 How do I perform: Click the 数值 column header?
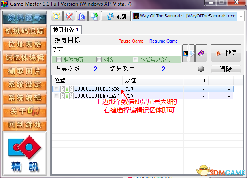[153, 80]
